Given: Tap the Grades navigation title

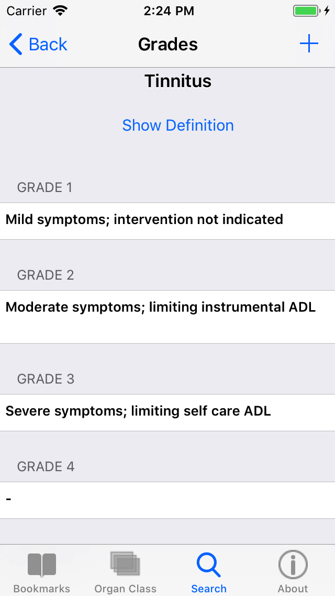Looking at the screenshot, I should [x=167, y=45].
